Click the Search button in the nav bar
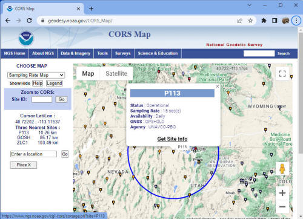The width and height of the screenshot is (303, 219). [284, 54]
